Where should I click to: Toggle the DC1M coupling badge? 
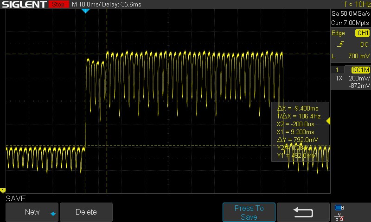[360, 69]
